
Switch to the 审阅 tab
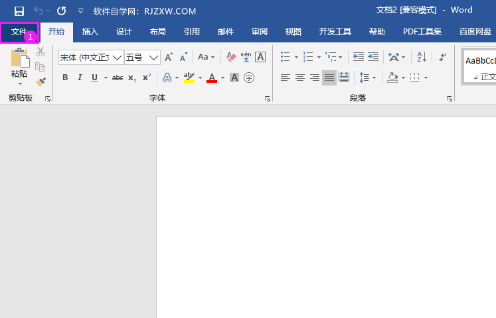[x=260, y=32]
